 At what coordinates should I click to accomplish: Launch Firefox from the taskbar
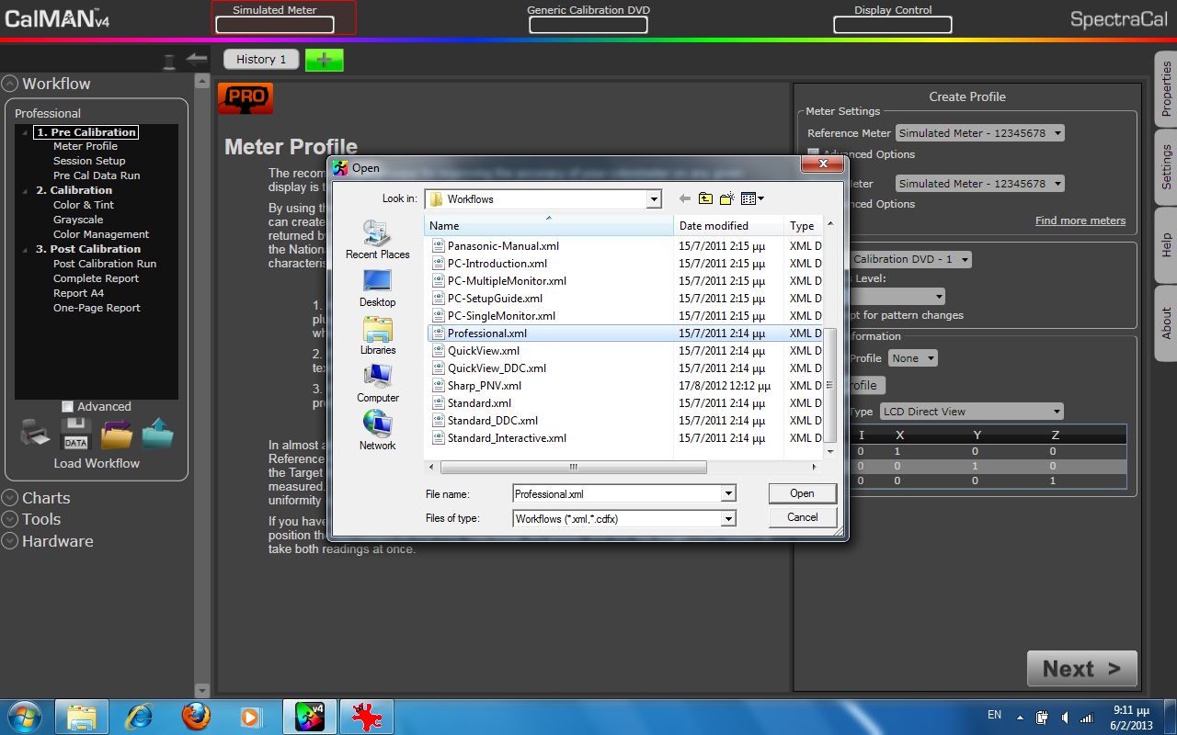[x=195, y=717]
